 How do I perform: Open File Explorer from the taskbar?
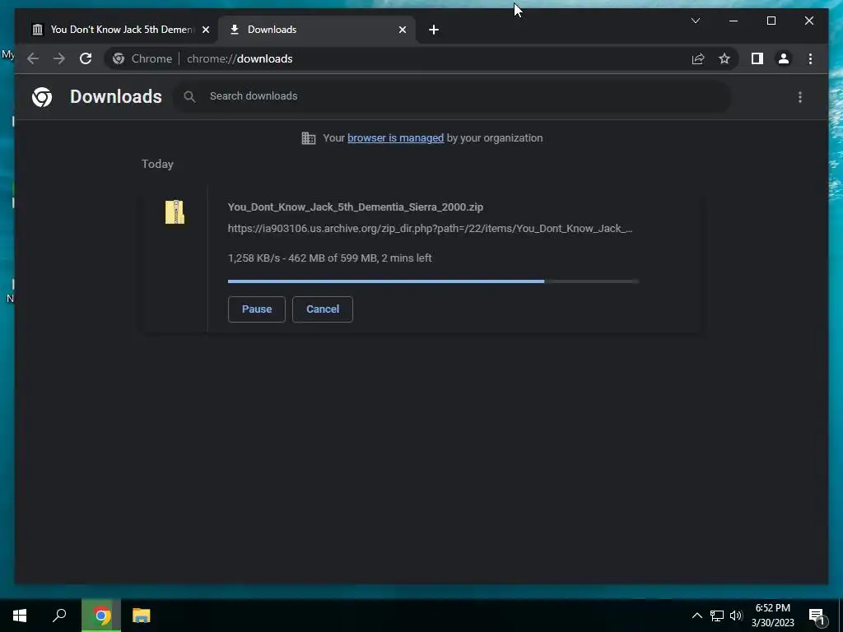142,616
